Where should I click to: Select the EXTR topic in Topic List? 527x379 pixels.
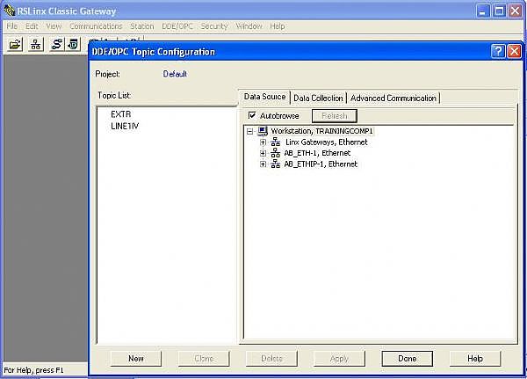tap(120, 114)
